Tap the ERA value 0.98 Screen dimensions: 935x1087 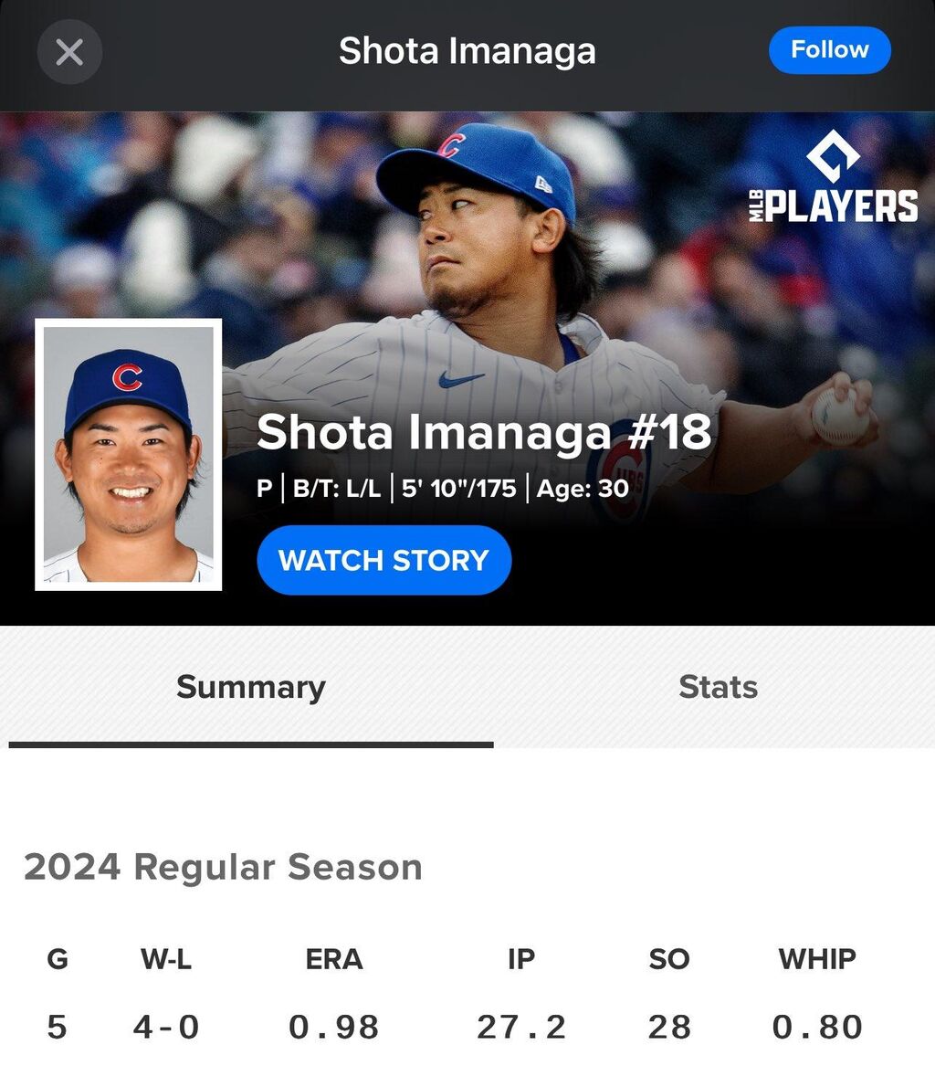coord(334,1027)
